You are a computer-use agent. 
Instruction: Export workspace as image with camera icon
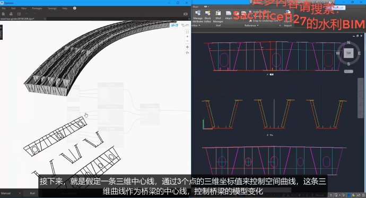click(x=185, y=14)
